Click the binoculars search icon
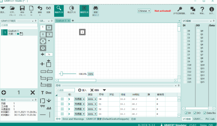 point(96,8)
